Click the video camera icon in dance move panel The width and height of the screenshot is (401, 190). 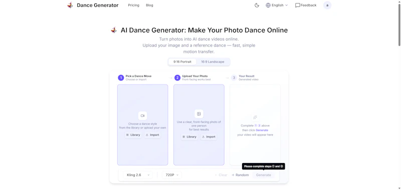tap(143, 115)
